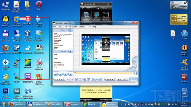This screenshot has width=191, height=107.
Task: Stop the video playback
Action: 65,74
